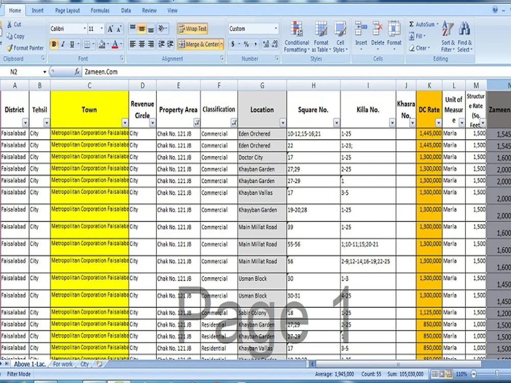Open filter dropdown on DC Rate column
The height and width of the screenshot is (383, 511).
(438, 123)
